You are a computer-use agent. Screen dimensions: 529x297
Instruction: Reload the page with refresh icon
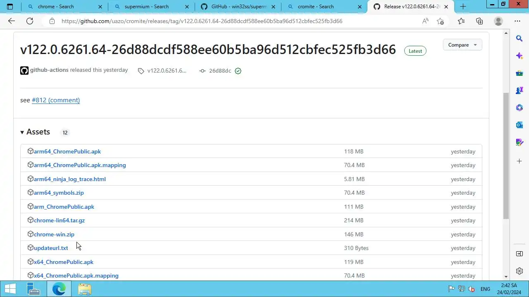click(30, 21)
